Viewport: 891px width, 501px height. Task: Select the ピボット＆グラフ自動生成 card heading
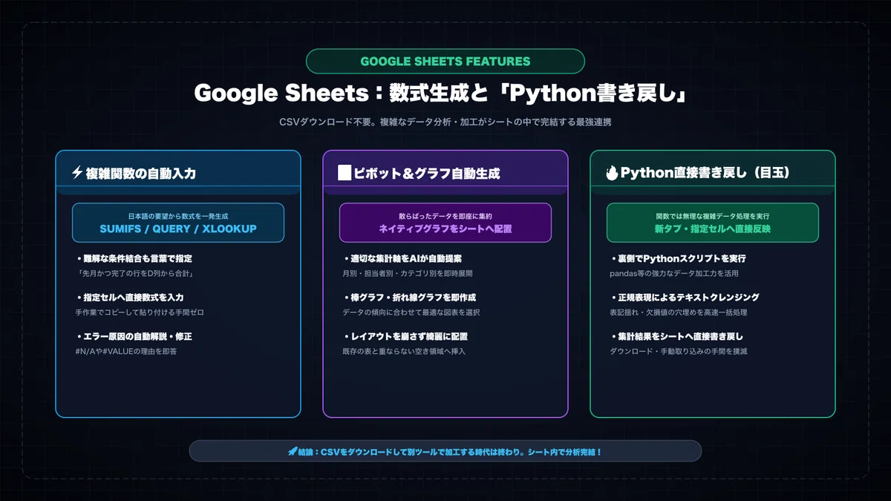pos(426,173)
